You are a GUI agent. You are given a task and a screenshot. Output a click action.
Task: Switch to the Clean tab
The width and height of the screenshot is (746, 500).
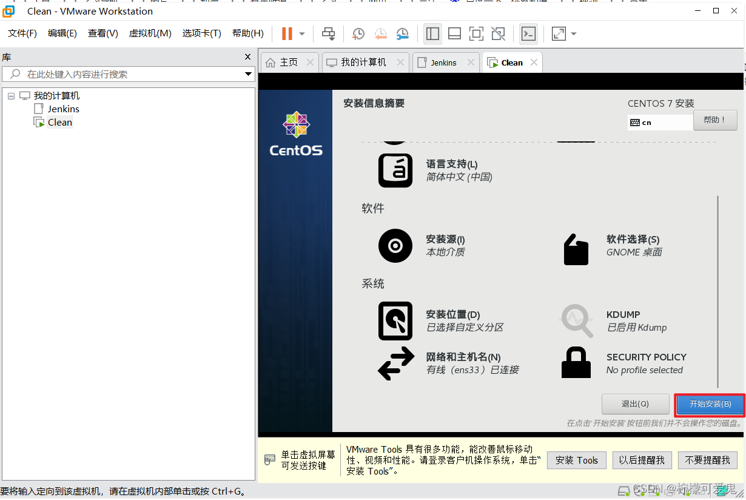pyautogui.click(x=511, y=62)
